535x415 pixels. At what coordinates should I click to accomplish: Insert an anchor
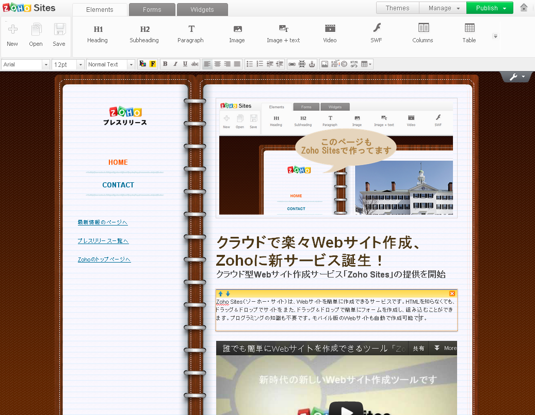(312, 64)
